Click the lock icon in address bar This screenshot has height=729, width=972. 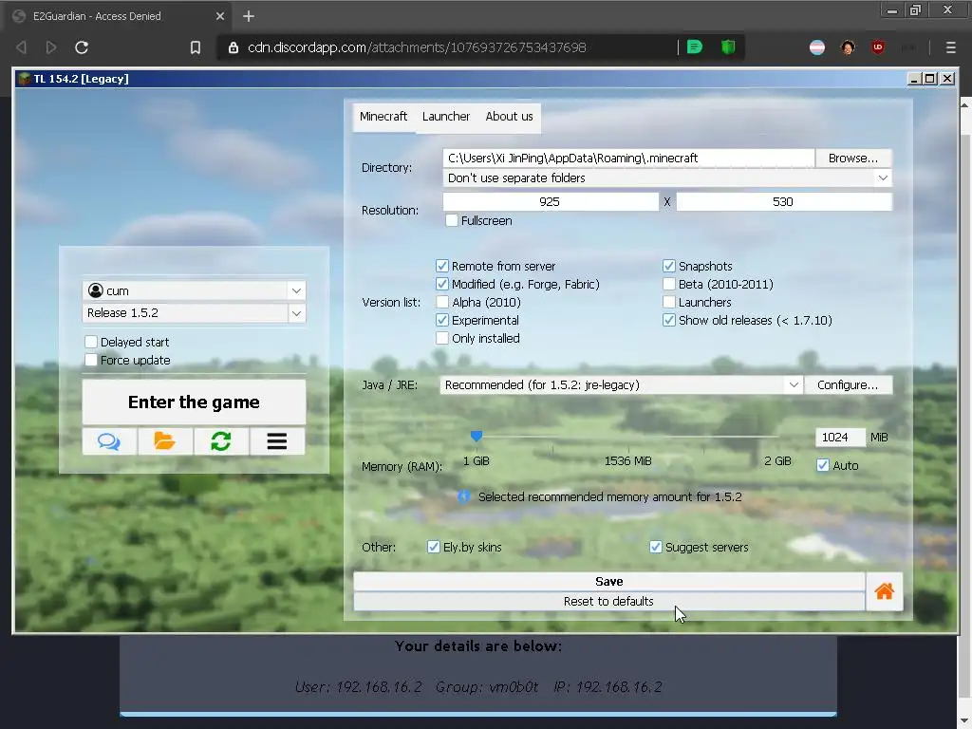(x=234, y=47)
